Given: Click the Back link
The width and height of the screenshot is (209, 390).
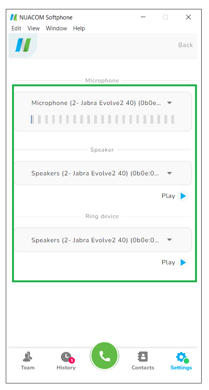Looking at the screenshot, I should click(x=185, y=45).
